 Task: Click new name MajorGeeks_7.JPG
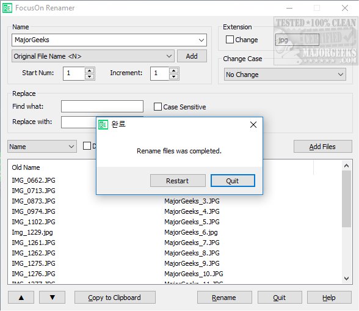click(192, 243)
